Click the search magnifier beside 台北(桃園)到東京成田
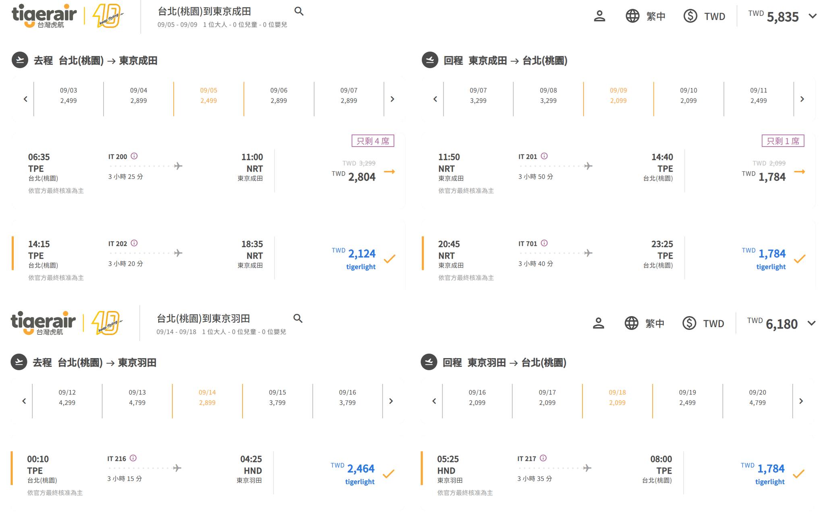This screenshot has width=825, height=516. [x=298, y=11]
